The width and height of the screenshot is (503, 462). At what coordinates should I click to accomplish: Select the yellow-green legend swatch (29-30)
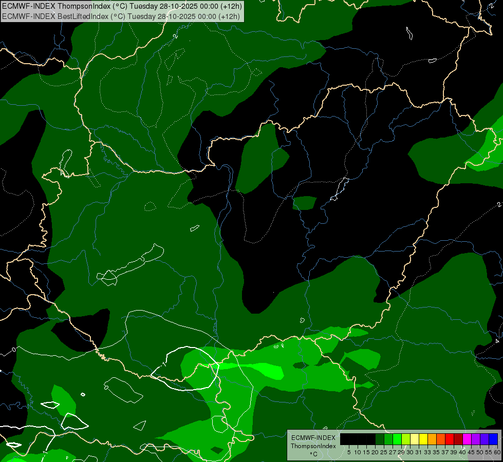click(406, 439)
